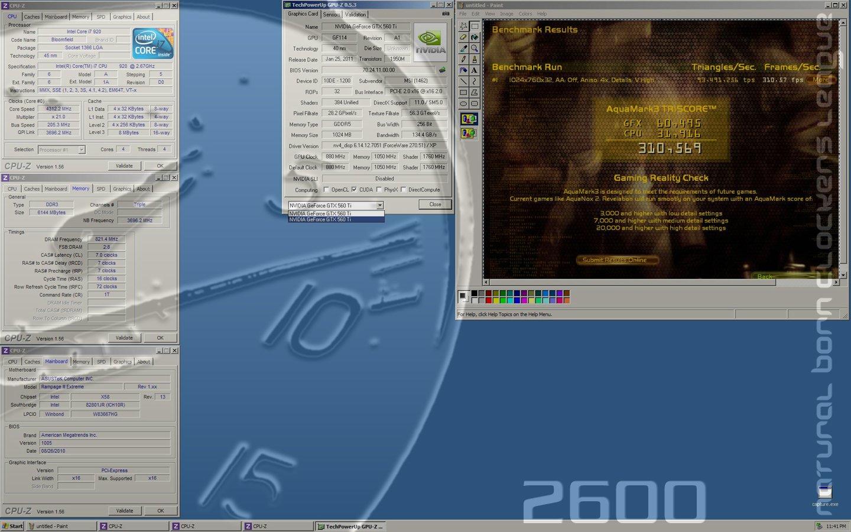Enable the OpenCL checkbox in GPU-Z
The width and height of the screenshot is (851, 532).
click(326, 190)
